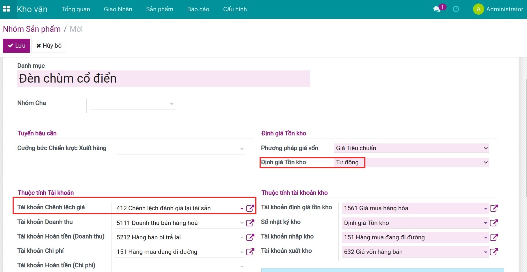
Task: Expand Cưỡng bức Chiến lược Xuất hàng dropdown
Action: (x=242, y=149)
